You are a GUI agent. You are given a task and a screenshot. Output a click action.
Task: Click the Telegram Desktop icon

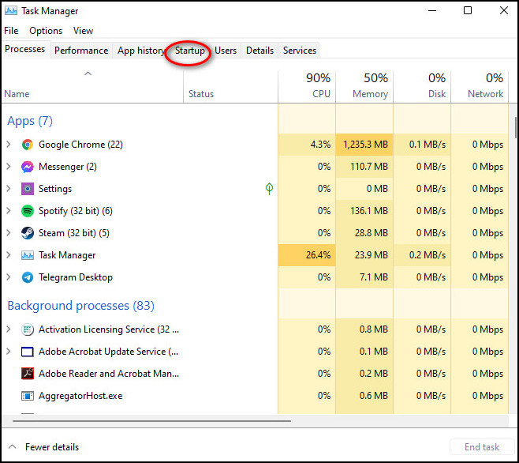click(28, 277)
